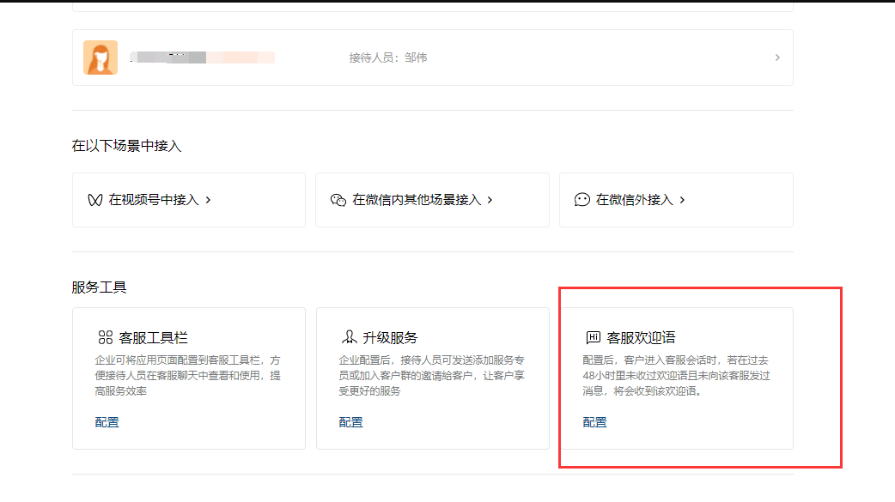Click the chevron beside 在微信外接入
Viewport: 895px width, 502px height.
click(x=682, y=200)
